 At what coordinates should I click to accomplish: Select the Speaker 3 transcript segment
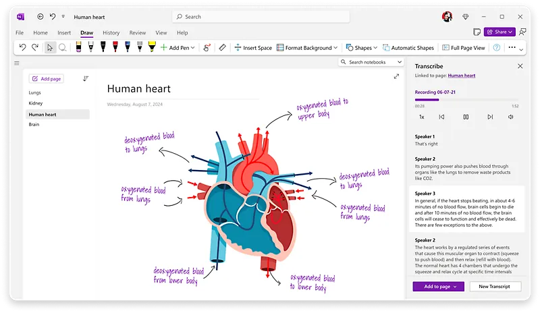(466, 209)
